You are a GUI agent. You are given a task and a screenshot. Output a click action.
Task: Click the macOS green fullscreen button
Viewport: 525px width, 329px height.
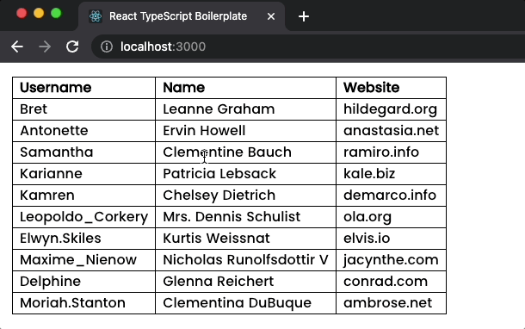click(56, 14)
